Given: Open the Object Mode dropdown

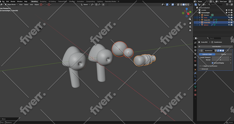Looking at the screenshot, I should (11, 4).
